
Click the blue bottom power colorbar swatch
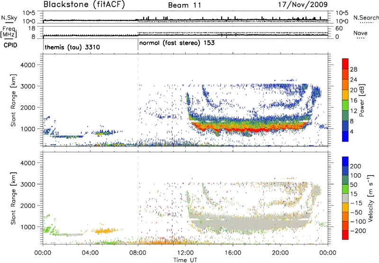point(345,136)
